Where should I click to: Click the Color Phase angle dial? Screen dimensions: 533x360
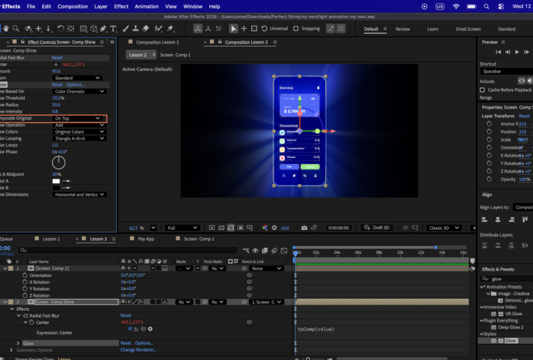(x=59, y=163)
